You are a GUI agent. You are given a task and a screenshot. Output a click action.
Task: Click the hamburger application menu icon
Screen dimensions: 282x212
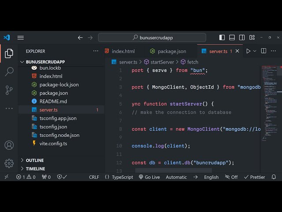(x=21, y=38)
